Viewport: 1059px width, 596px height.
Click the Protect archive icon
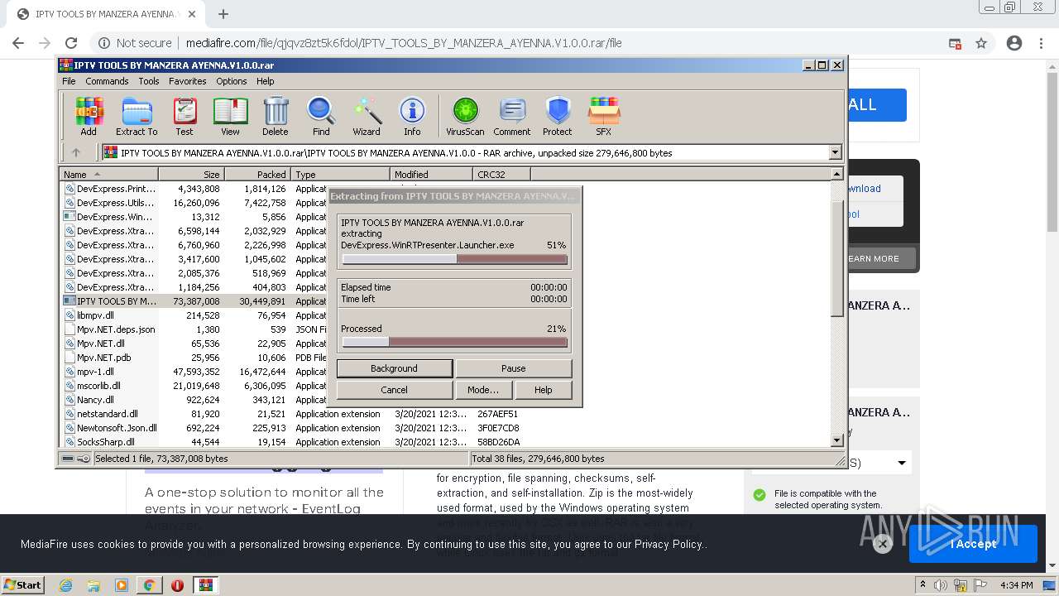pos(558,116)
